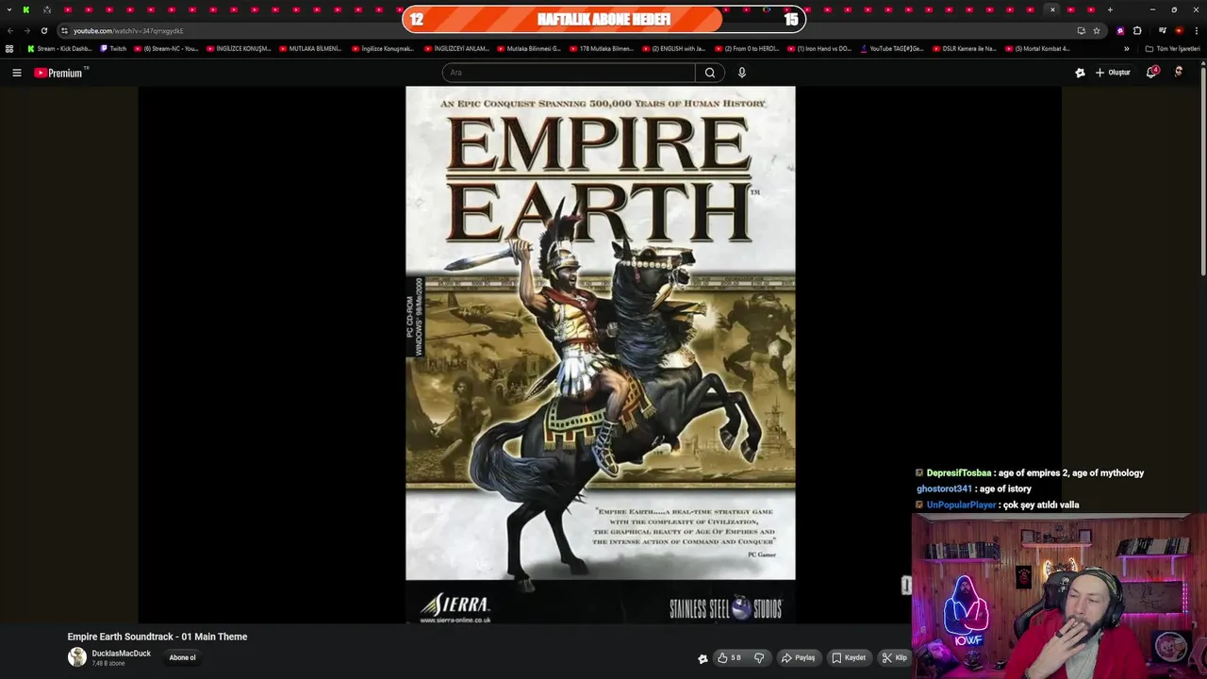Viewport: 1207px width, 679px height.
Task: Show more bookmarks chevron
Action: pos(1126,49)
